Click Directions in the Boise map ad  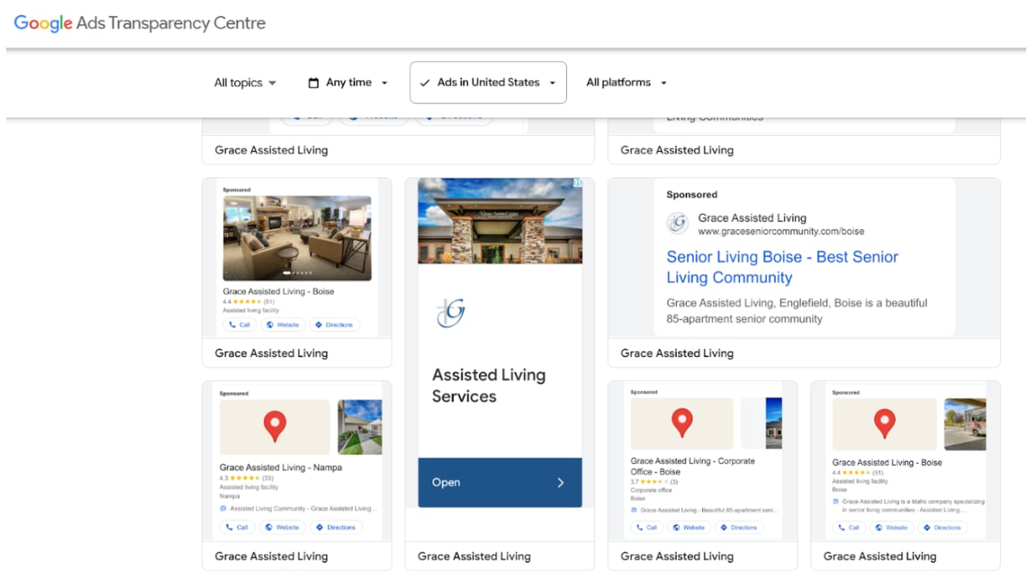click(x=942, y=527)
